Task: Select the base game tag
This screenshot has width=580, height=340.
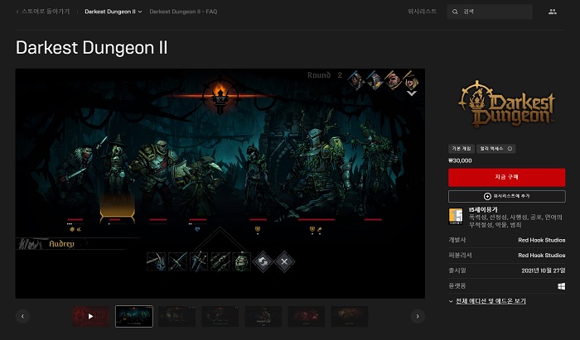Action: tap(461, 149)
